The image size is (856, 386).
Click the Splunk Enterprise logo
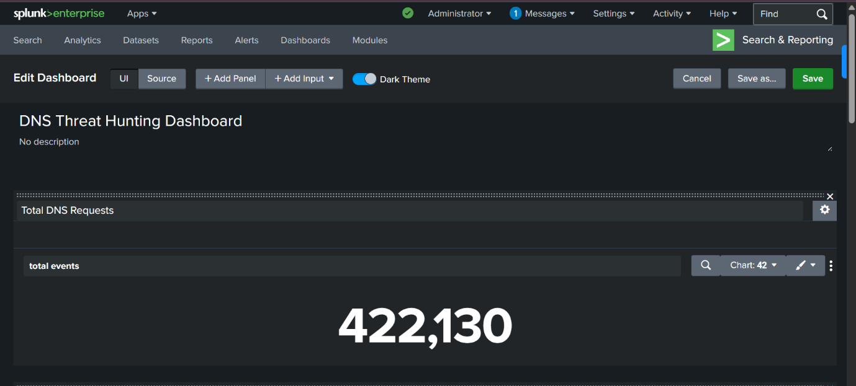click(x=59, y=14)
